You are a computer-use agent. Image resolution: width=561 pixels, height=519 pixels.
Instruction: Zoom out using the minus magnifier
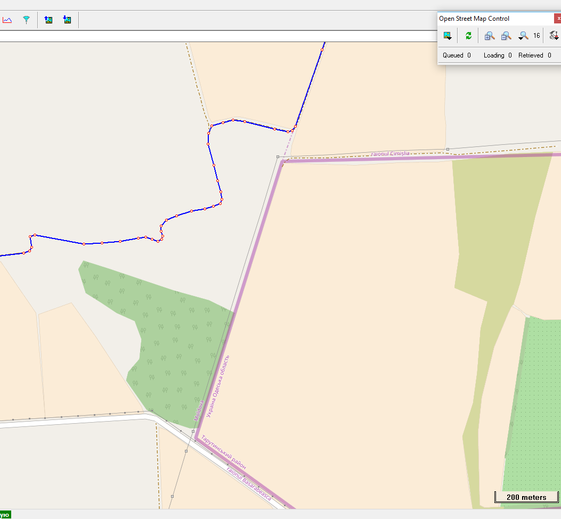506,36
